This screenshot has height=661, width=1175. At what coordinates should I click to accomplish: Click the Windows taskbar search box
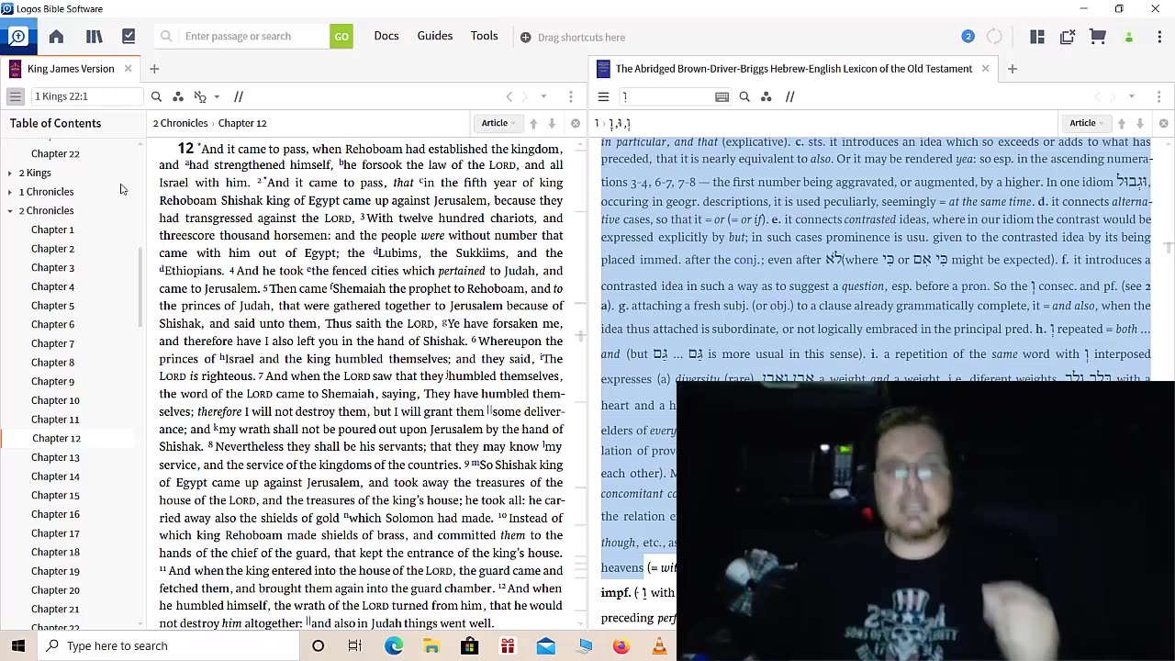(x=168, y=646)
